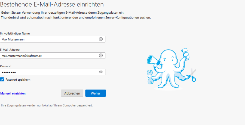Click the Ihr vollständiger Name label
The height and width of the screenshot is (125, 245).
pos(15,33)
